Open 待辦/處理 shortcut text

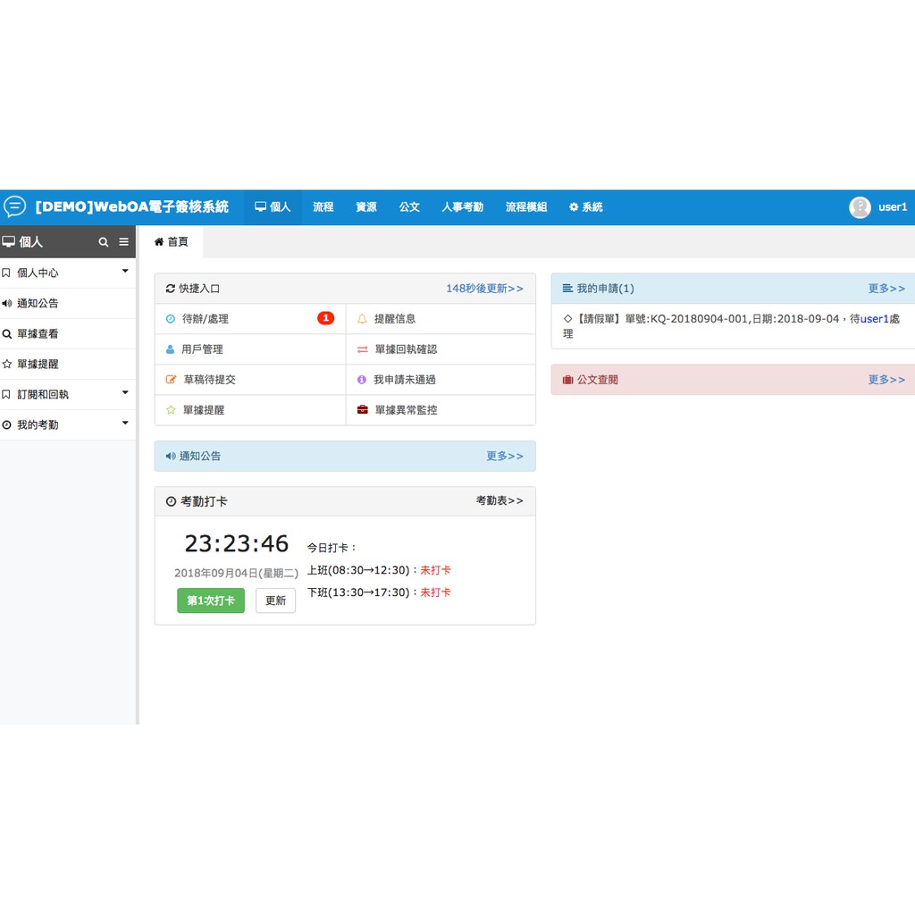pyautogui.click(x=206, y=319)
